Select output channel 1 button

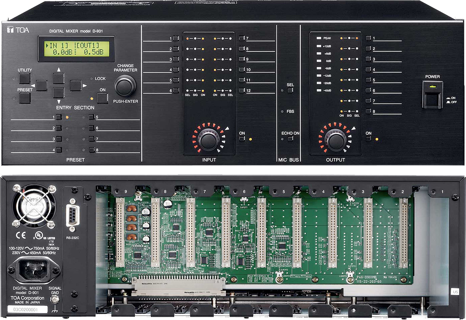368,38
